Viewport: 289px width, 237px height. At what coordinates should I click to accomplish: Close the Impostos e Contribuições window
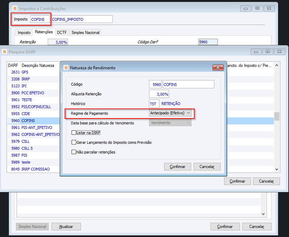269,8
